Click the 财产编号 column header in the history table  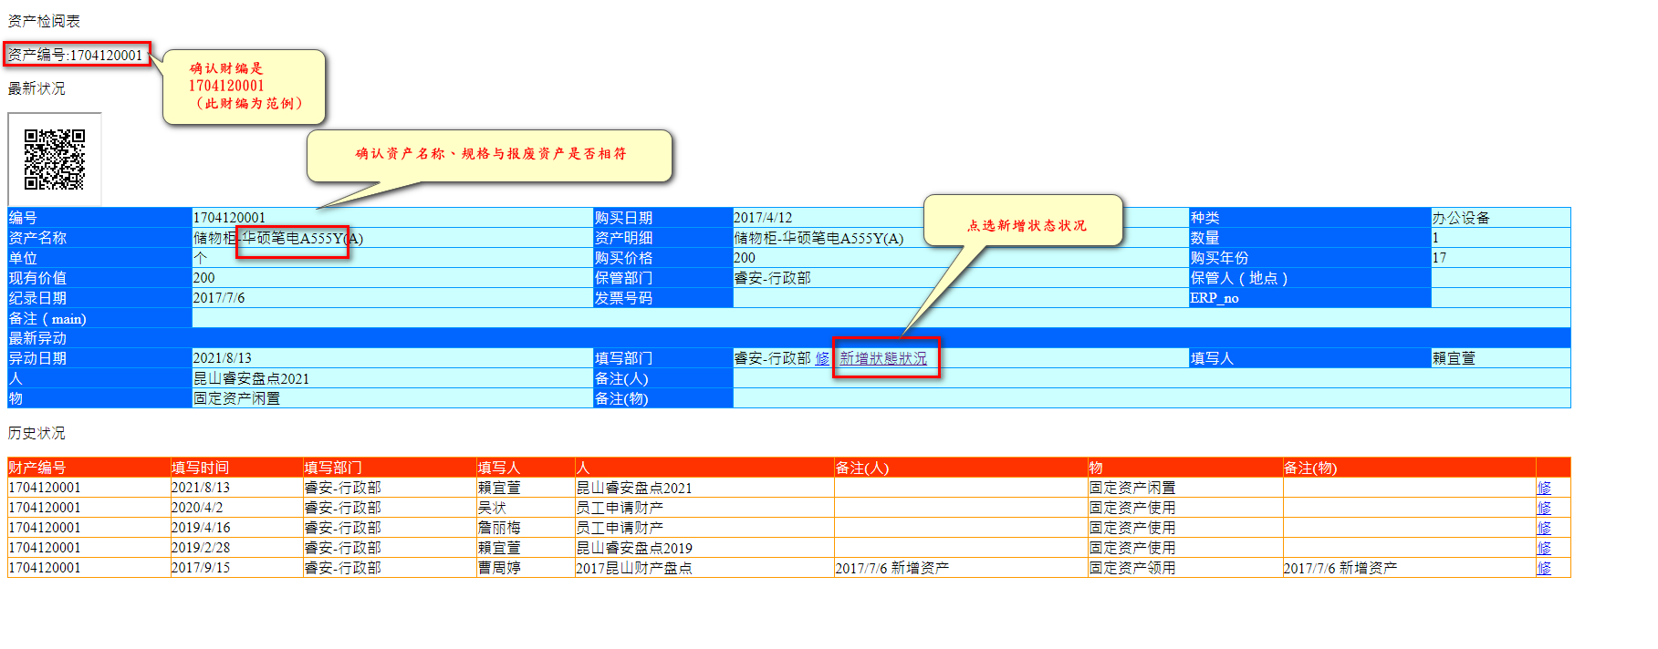click(x=37, y=468)
